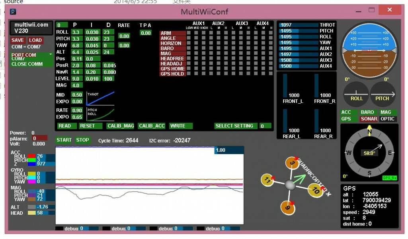
Task: Select motor 3 on the quadcopter diagram
Action: (x=292, y=164)
